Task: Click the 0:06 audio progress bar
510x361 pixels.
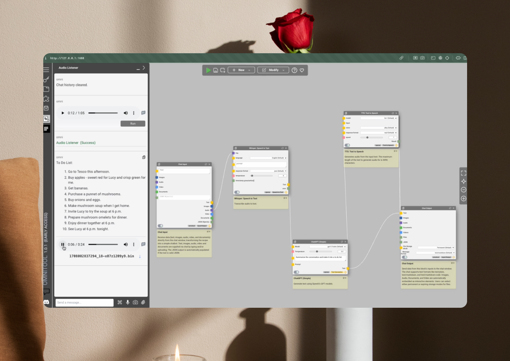Action: (x=103, y=244)
